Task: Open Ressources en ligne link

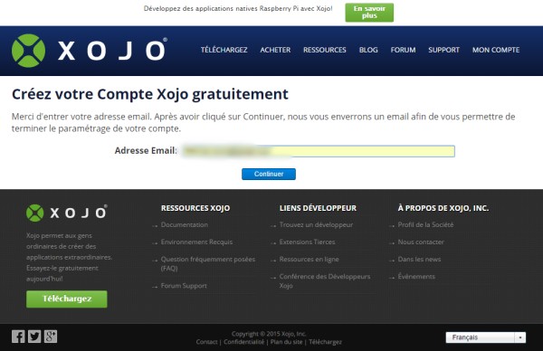Action: (309, 260)
